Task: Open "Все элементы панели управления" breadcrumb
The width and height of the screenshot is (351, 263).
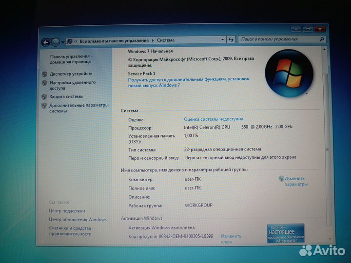Action: 114,41
